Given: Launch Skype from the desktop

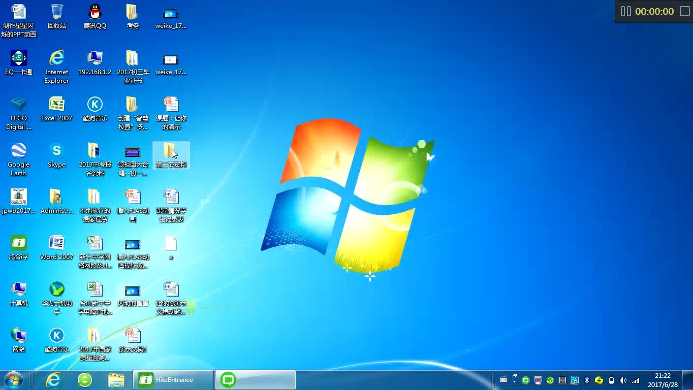Looking at the screenshot, I should 56,155.
